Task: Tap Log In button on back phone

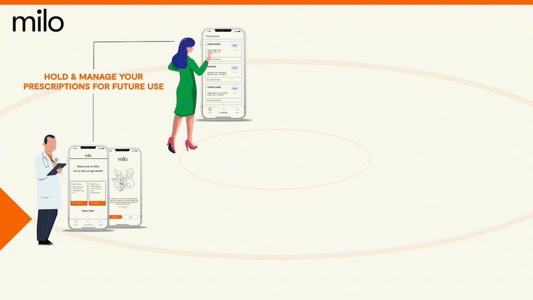Action: click(x=130, y=217)
